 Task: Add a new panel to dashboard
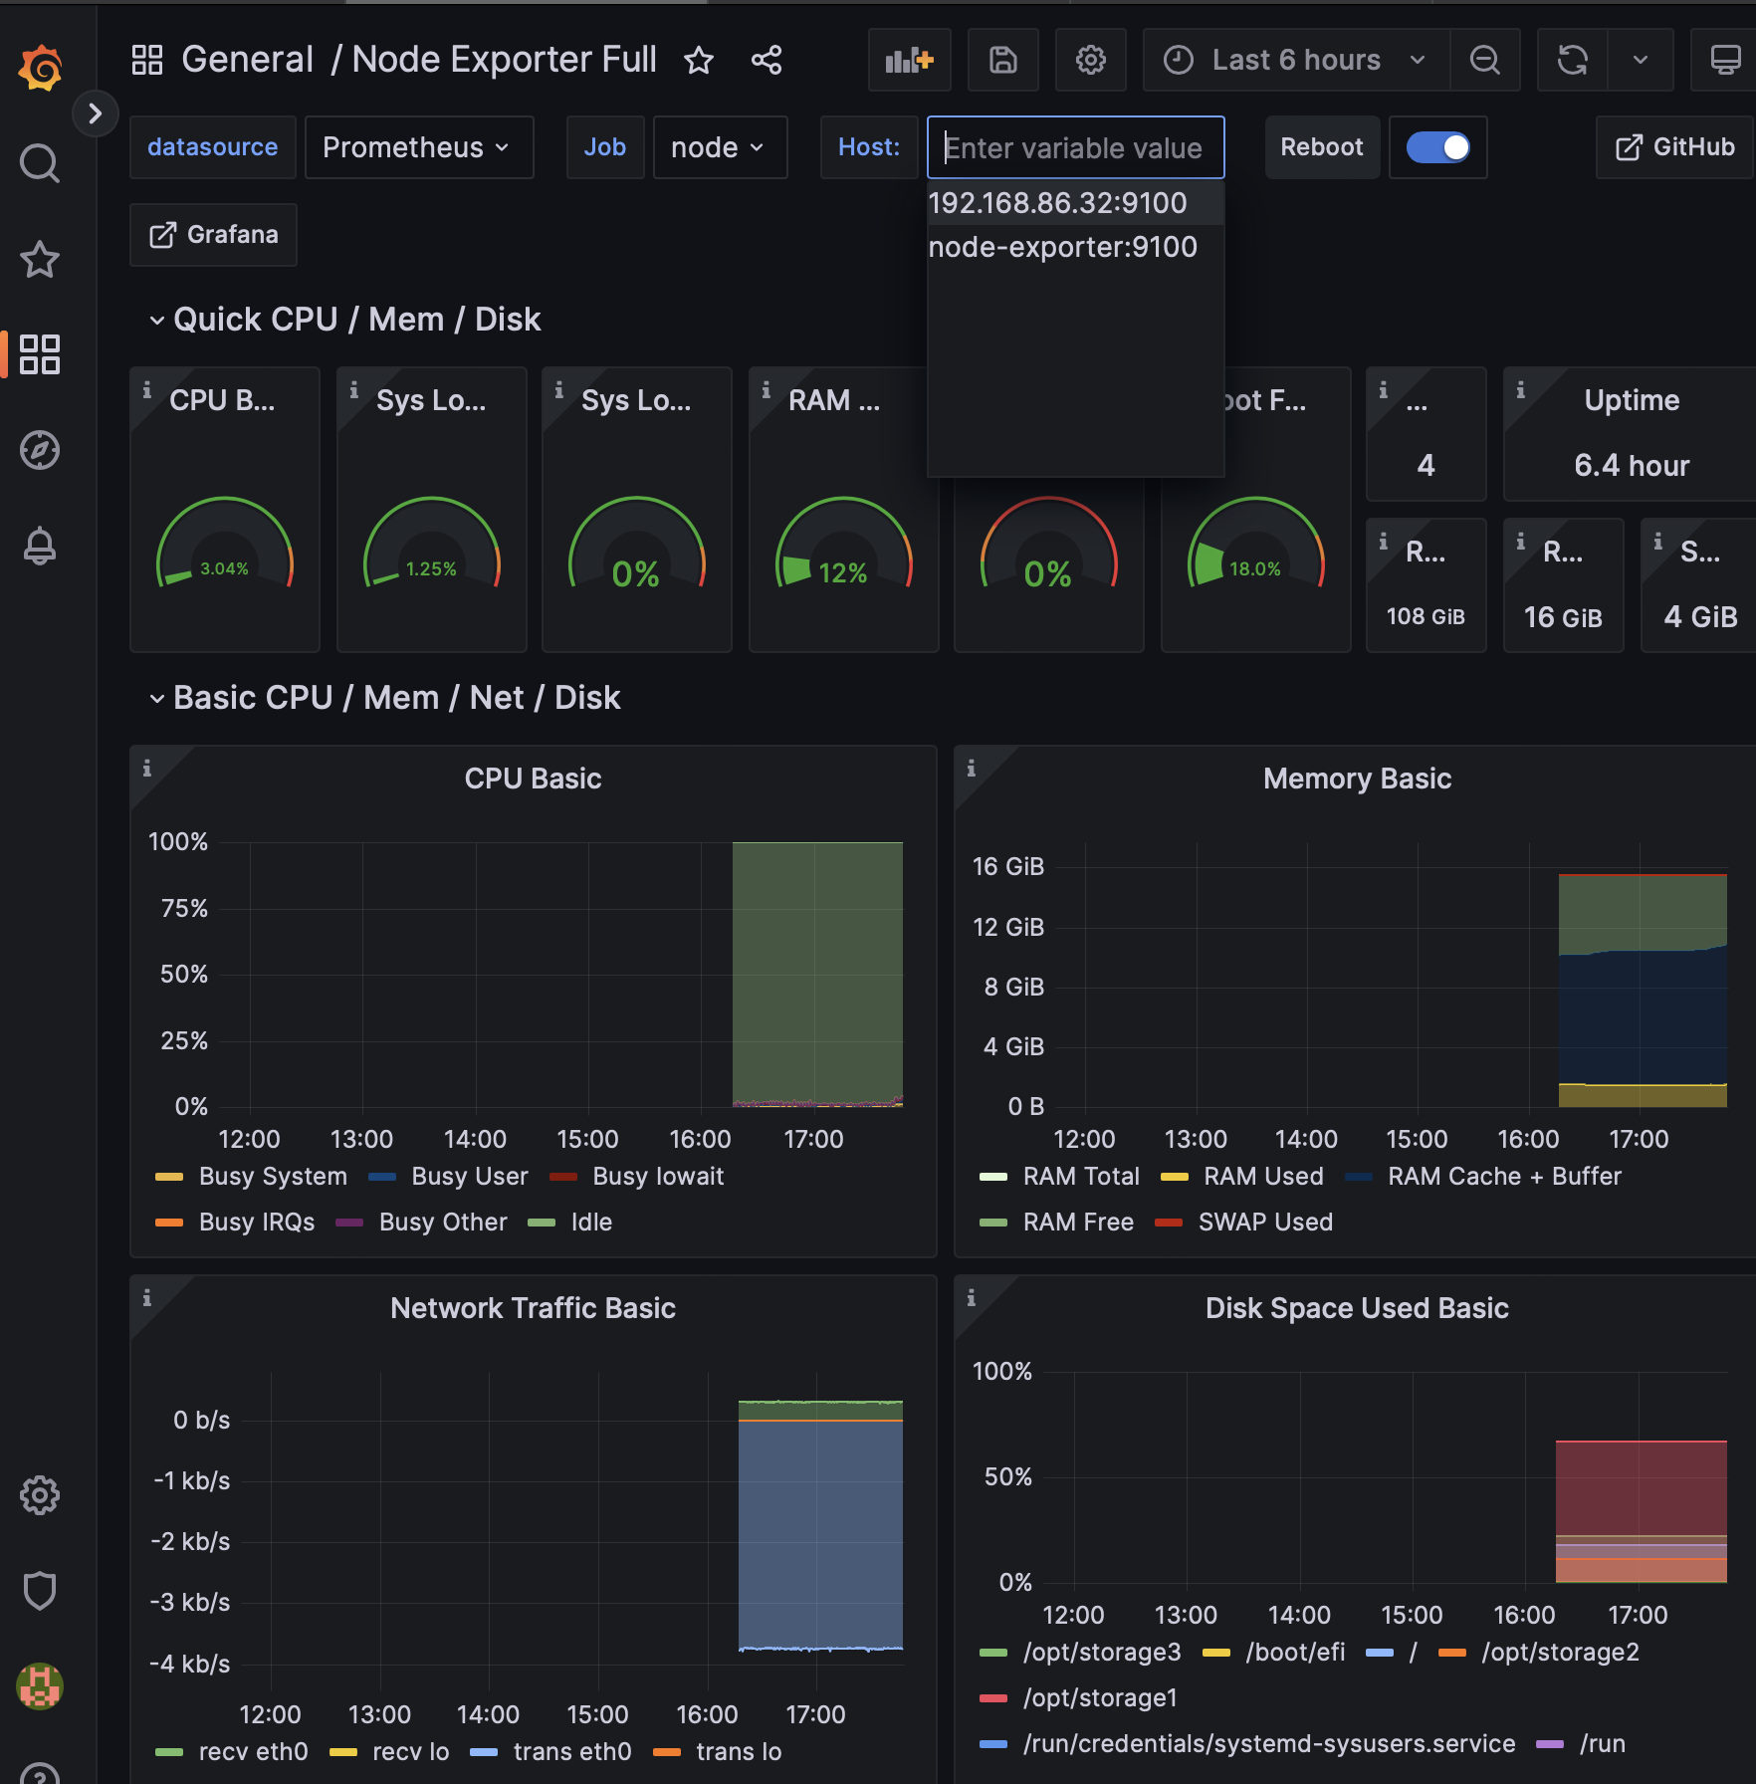tap(910, 60)
